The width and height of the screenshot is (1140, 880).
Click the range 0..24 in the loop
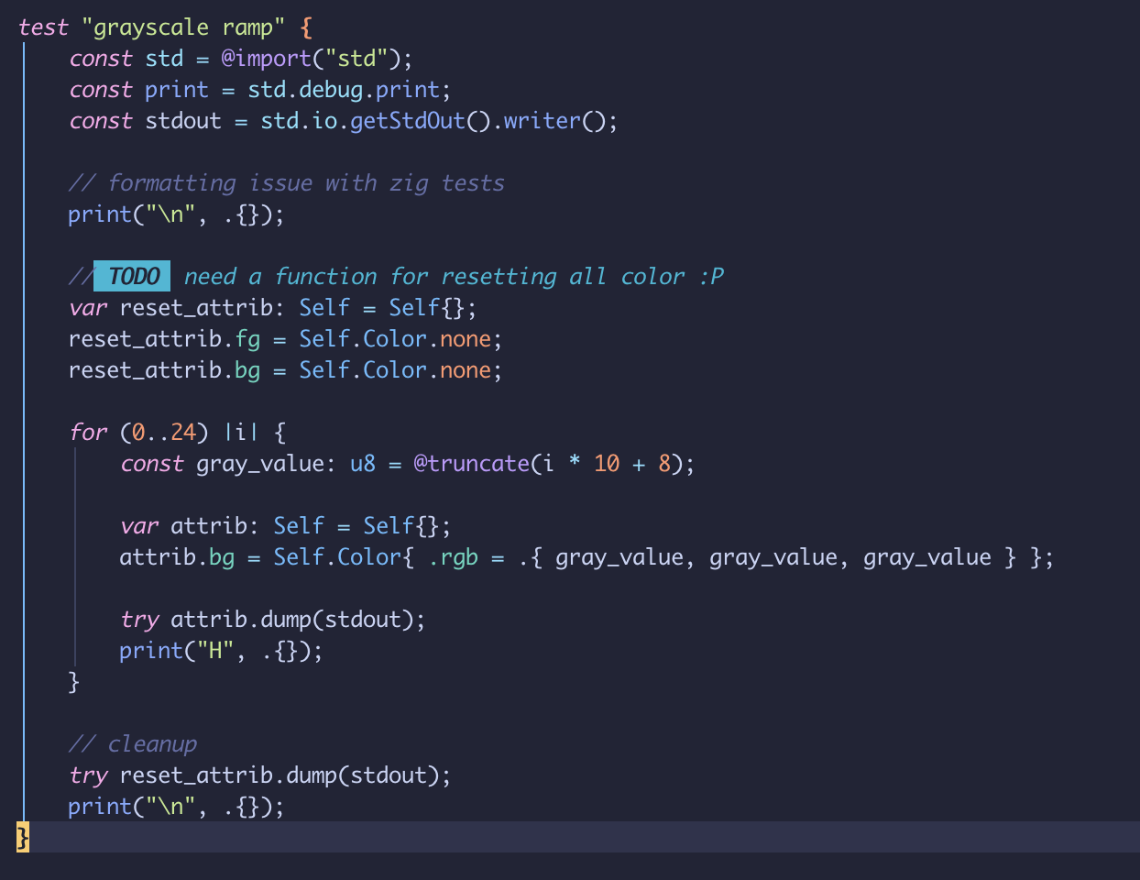[165, 433]
